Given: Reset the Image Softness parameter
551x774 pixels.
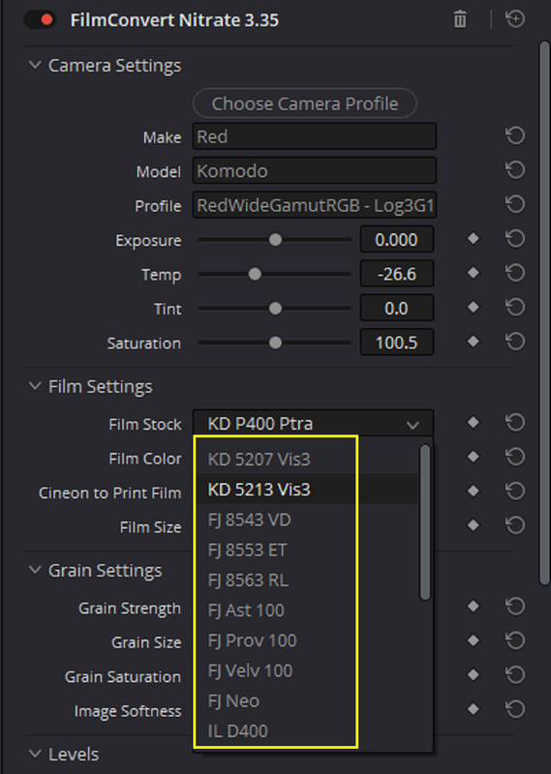Looking at the screenshot, I should 515,709.
